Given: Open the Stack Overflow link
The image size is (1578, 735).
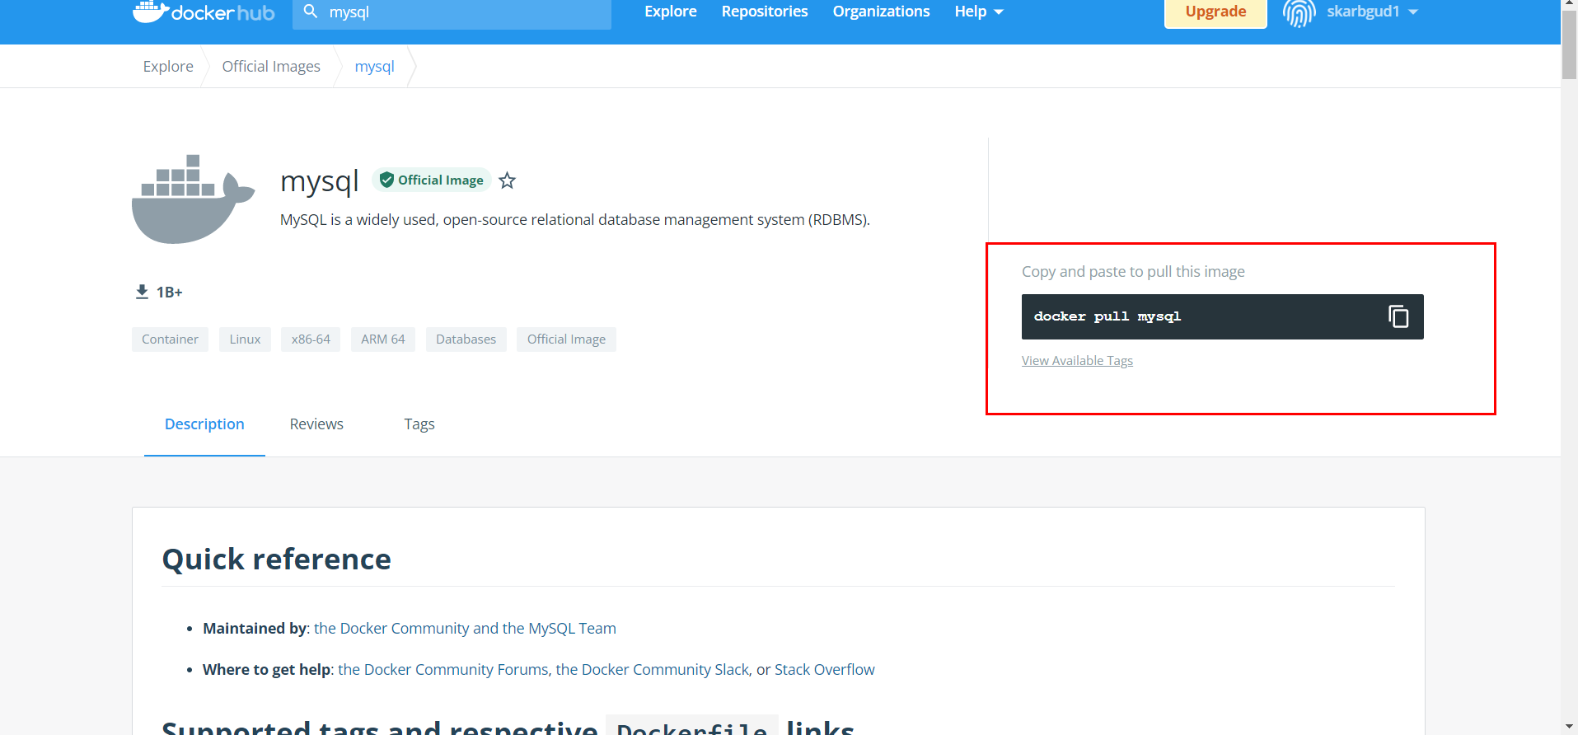Looking at the screenshot, I should [x=824, y=670].
